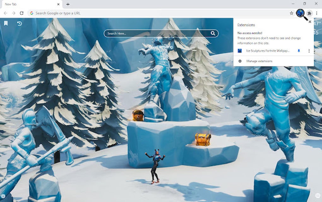Click the magnifier search icon in page search box
Image resolution: width=322 pixels, height=202 pixels.
click(213, 33)
